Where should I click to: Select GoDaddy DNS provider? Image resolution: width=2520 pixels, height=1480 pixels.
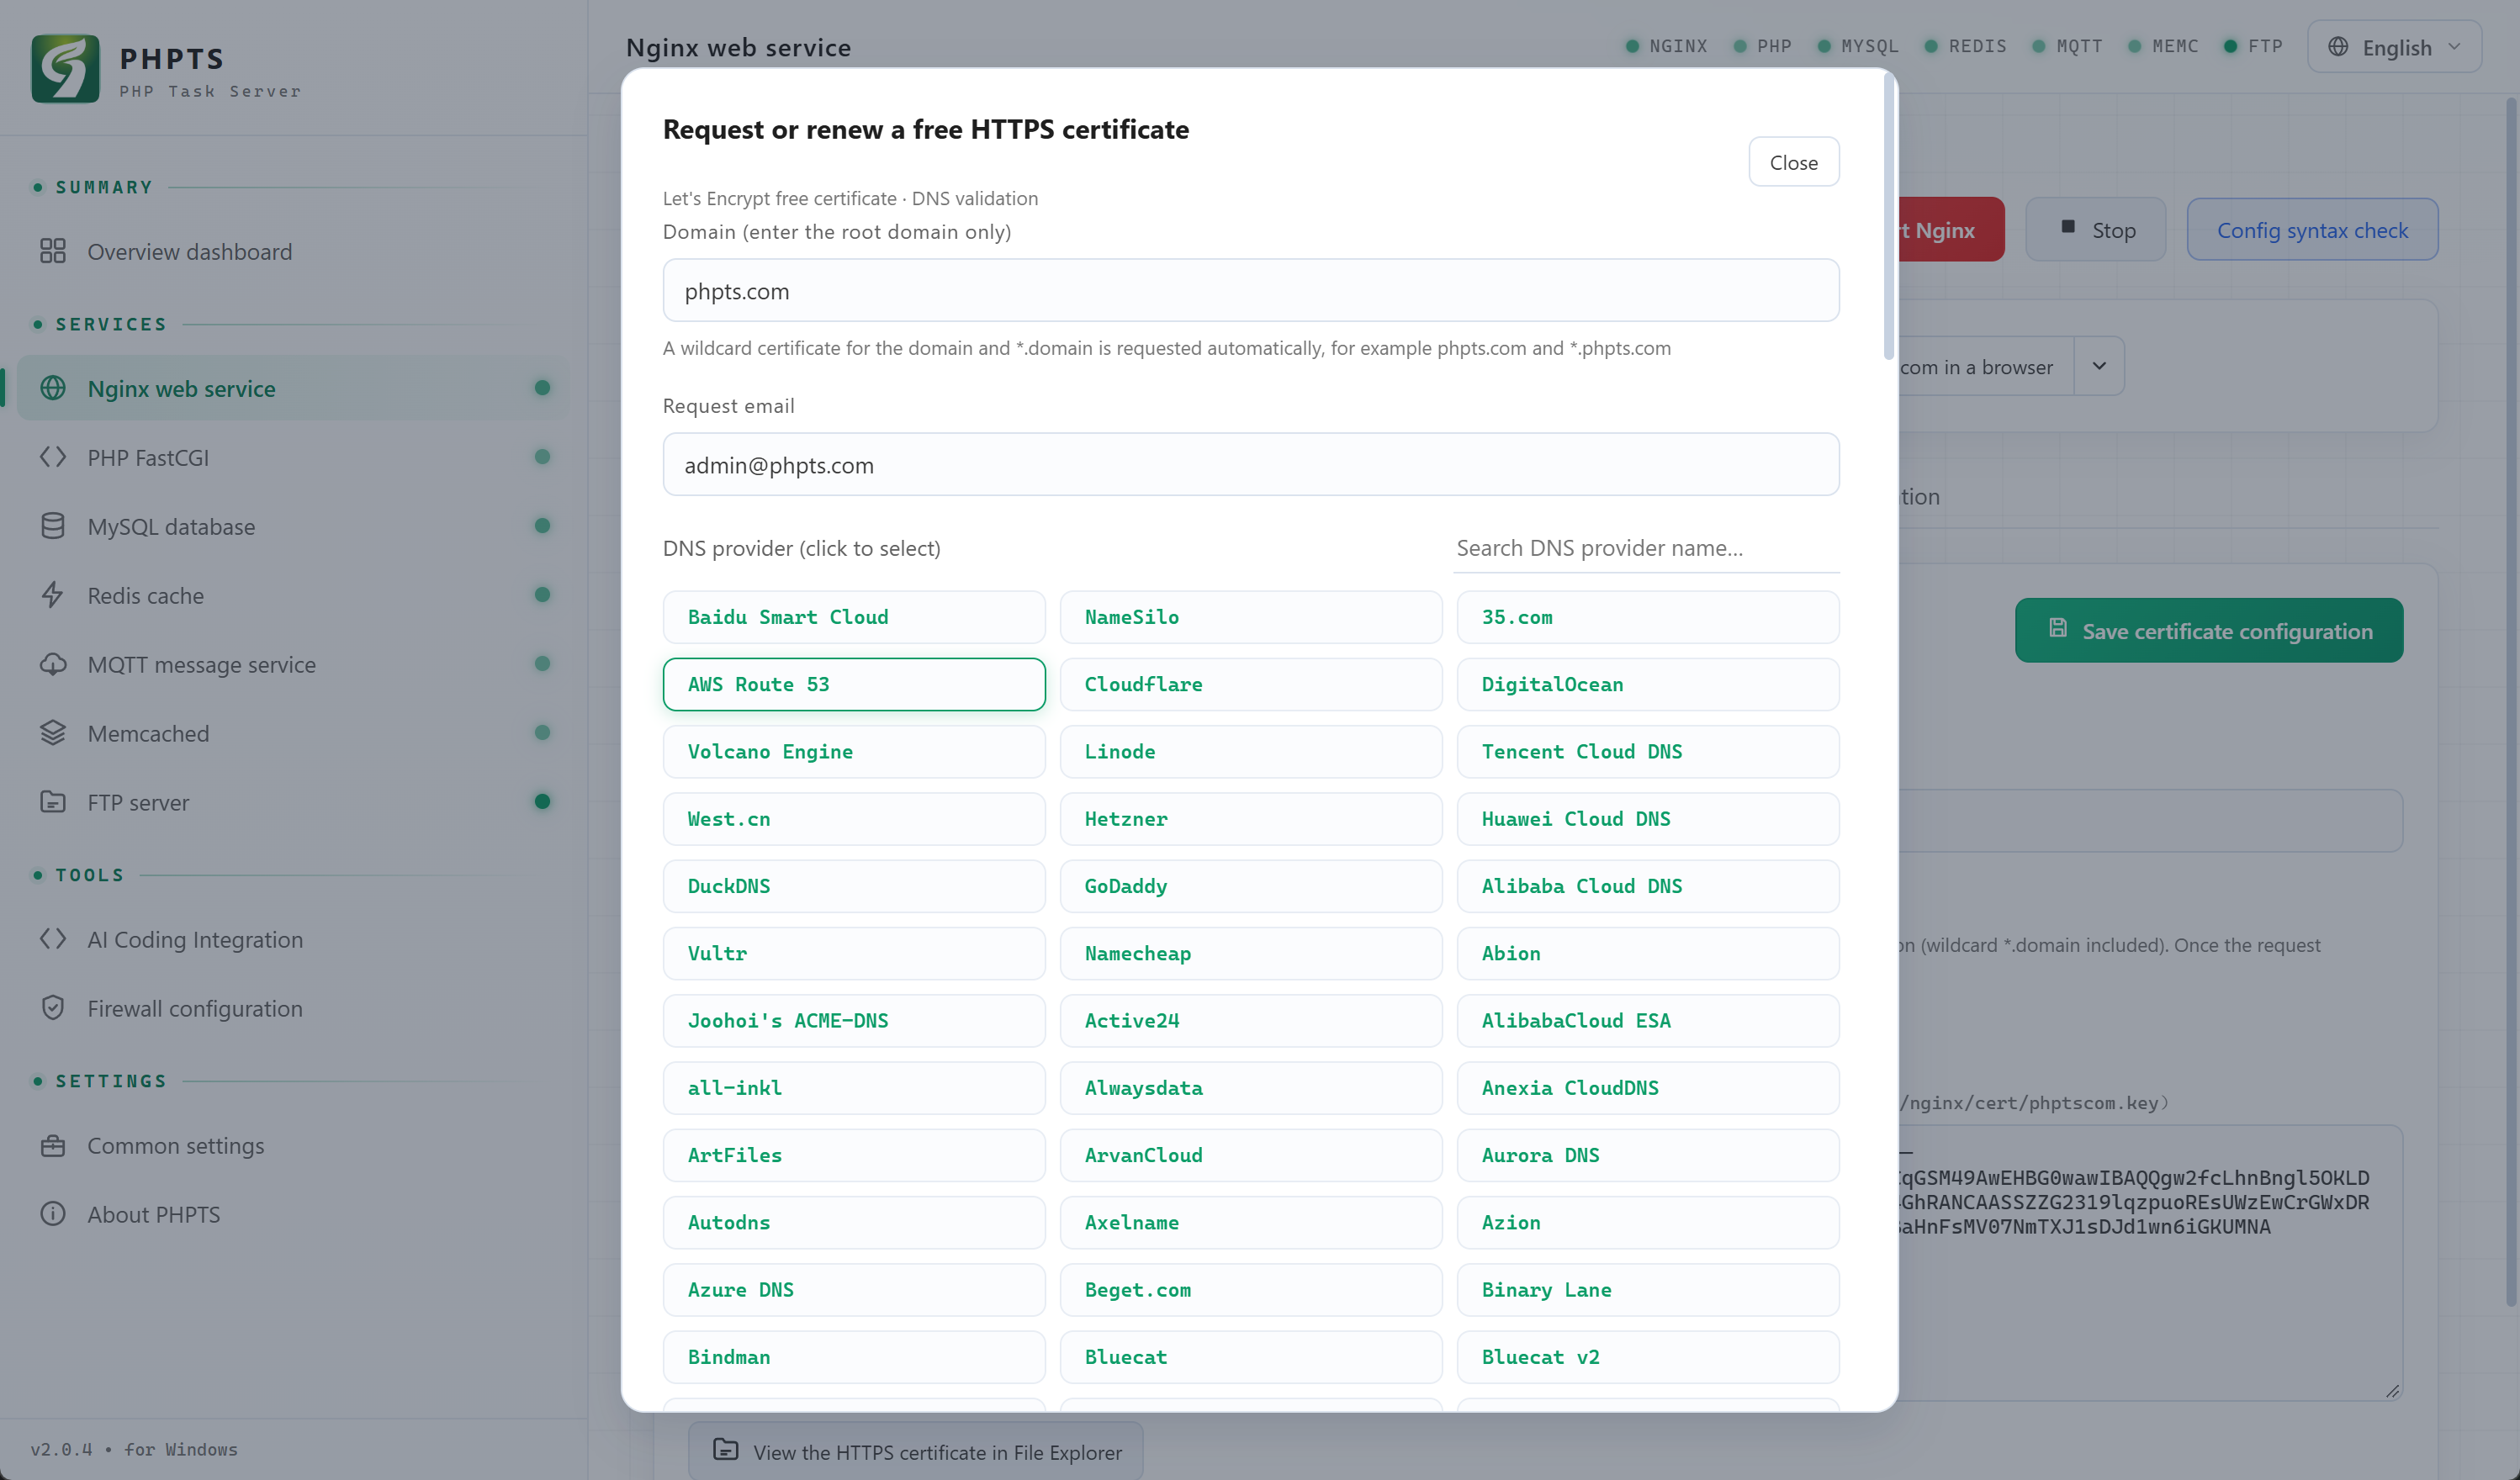point(1251,886)
